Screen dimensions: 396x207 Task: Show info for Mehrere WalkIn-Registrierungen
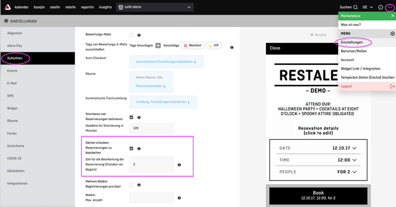139,185
